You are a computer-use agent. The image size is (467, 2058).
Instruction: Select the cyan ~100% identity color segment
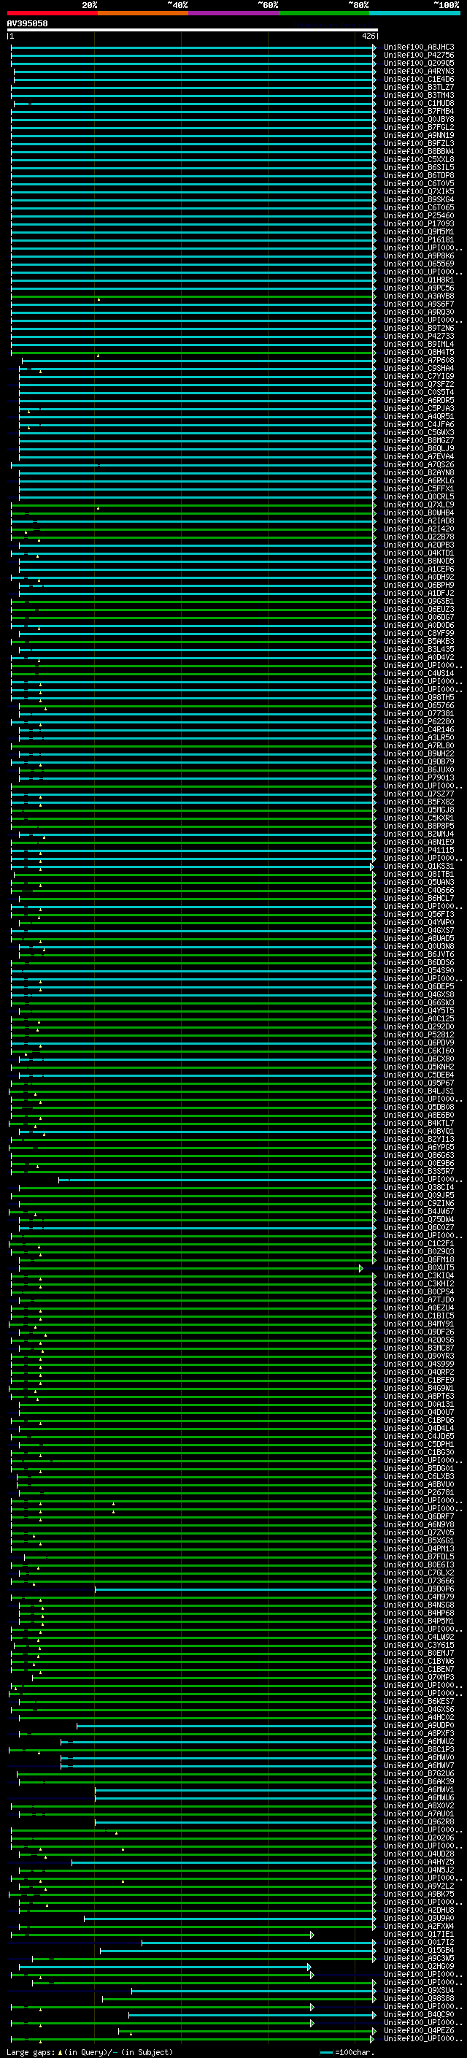point(414,13)
